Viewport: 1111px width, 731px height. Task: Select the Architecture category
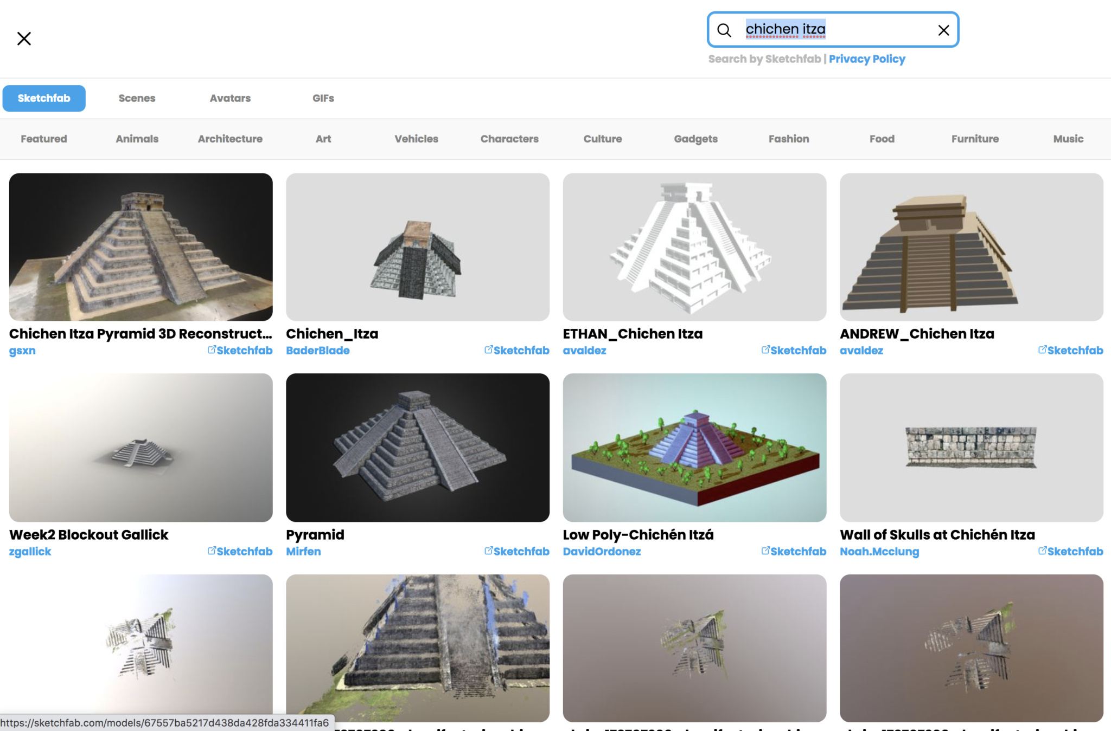[229, 139]
